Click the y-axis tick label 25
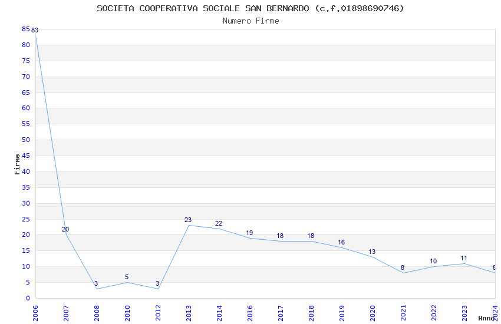501x324 pixels. 26,219
